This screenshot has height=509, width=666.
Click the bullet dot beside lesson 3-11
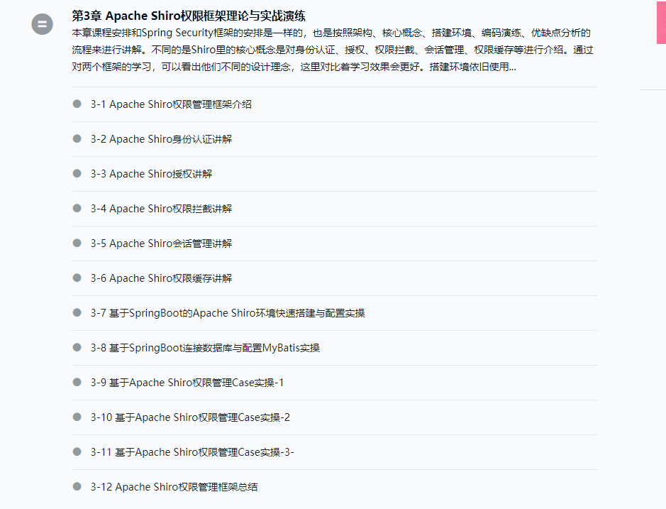(x=77, y=451)
